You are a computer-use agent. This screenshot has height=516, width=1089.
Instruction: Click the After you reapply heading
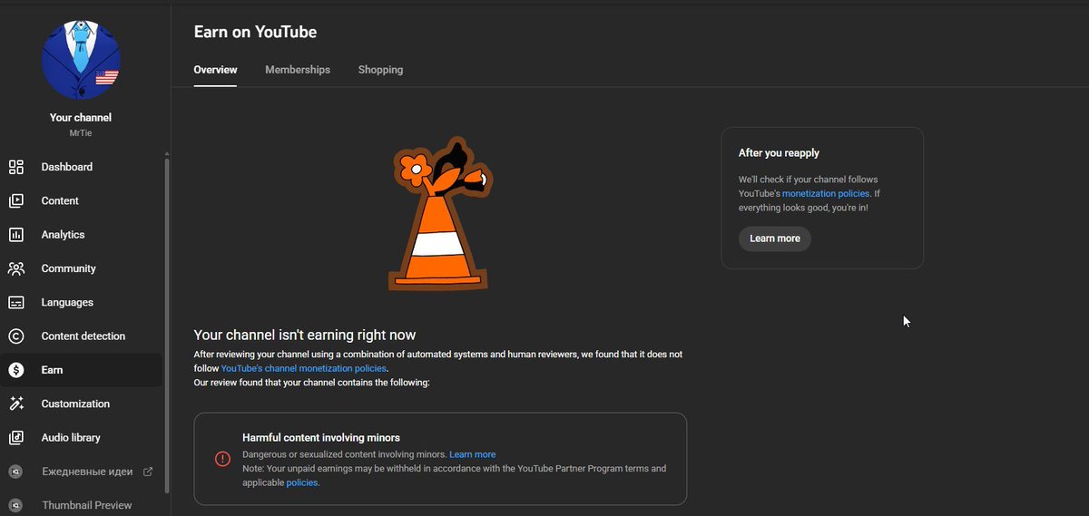pyautogui.click(x=779, y=153)
